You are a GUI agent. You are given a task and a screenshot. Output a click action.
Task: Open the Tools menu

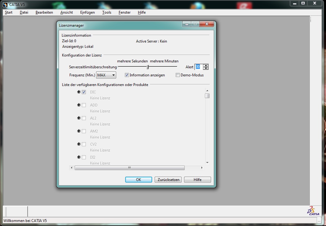pos(107,12)
